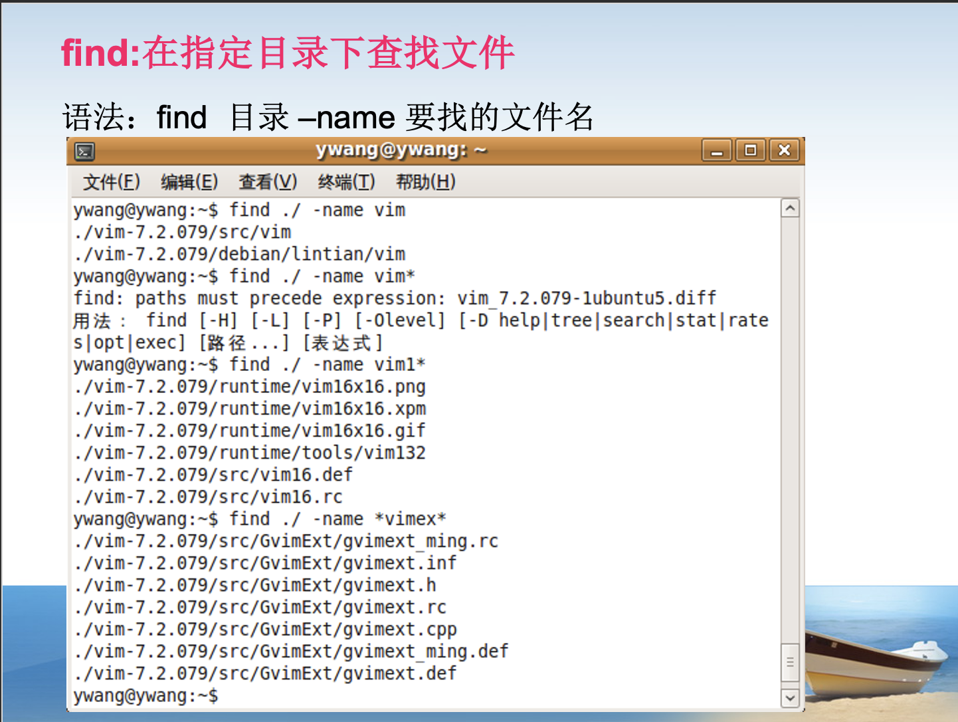Click the error line find: paths must precede expression

tap(395, 298)
